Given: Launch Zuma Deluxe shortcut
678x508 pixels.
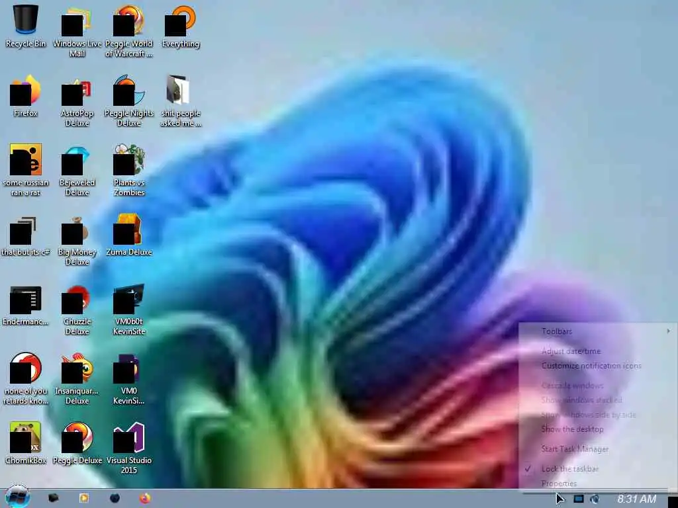Looking at the screenshot, I should click(129, 235).
